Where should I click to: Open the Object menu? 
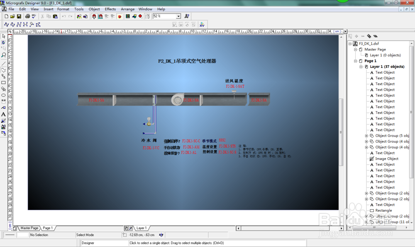click(94, 9)
